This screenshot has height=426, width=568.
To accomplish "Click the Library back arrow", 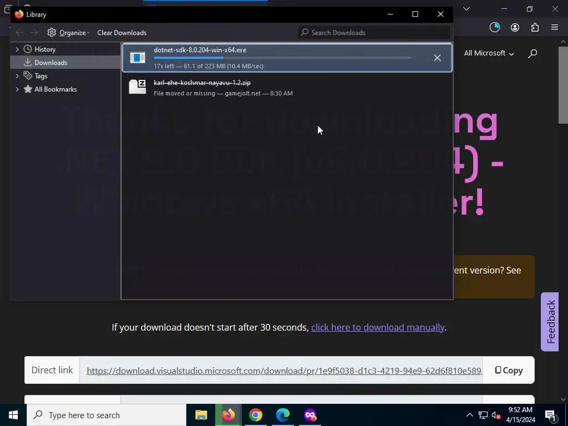I will pyautogui.click(x=19, y=33).
